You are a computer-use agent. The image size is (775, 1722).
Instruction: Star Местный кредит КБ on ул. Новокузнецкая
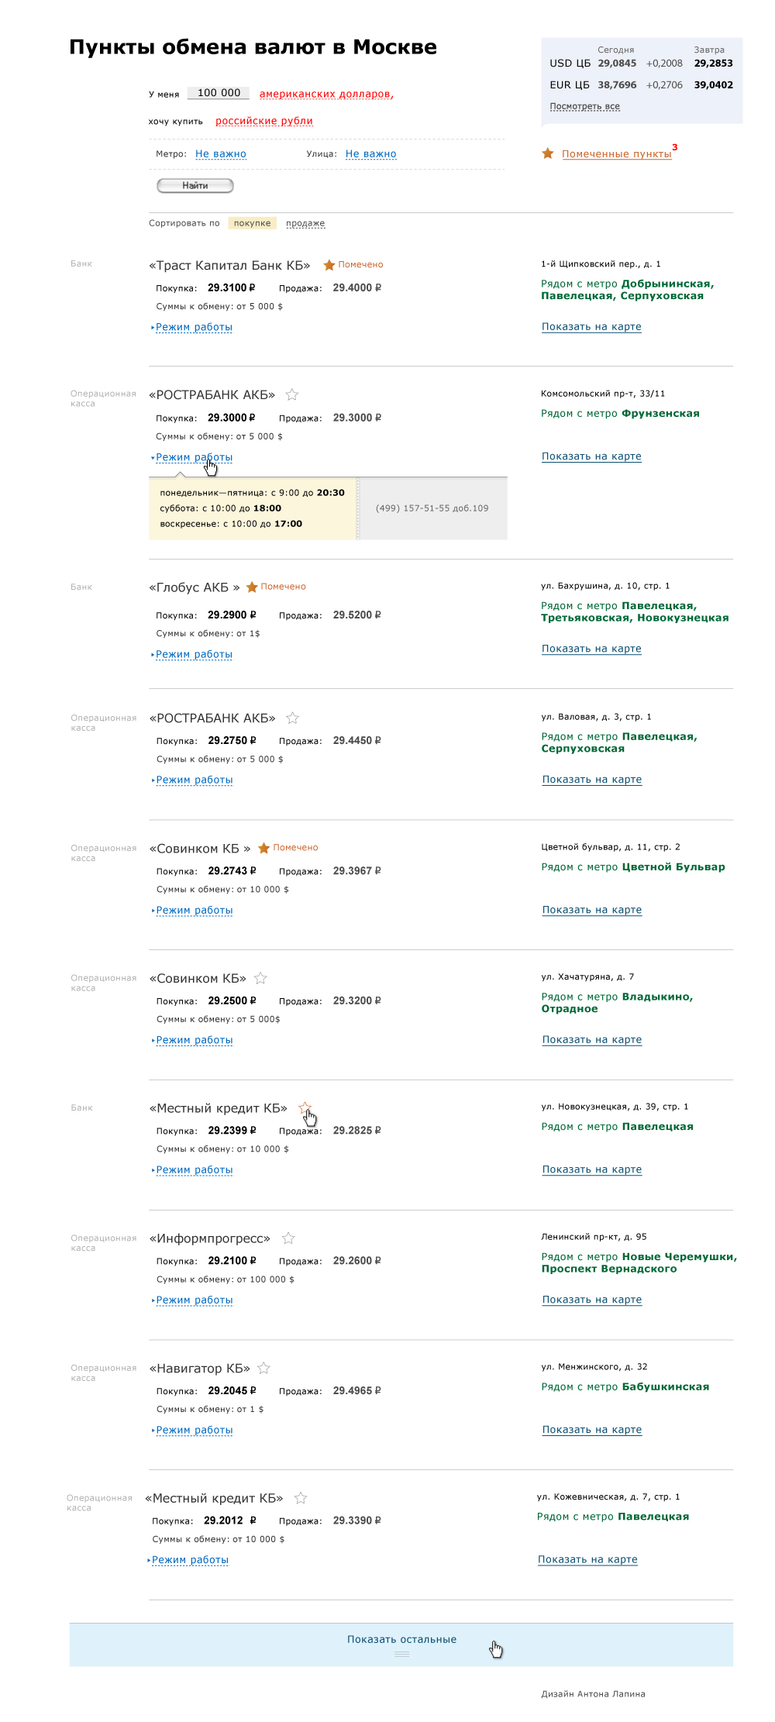[x=305, y=1108]
